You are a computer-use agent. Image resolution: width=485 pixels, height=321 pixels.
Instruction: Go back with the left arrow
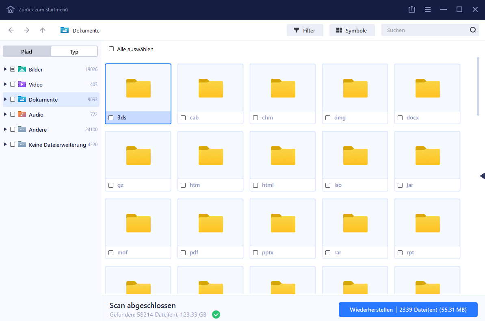11,30
